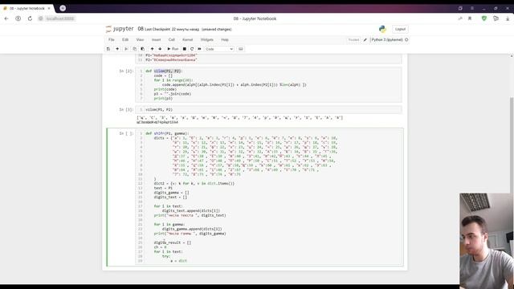Image resolution: width=514 pixels, height=289 pixels.
Task: Click the In [ ] prompt of active cell
Action: (126, 133)
